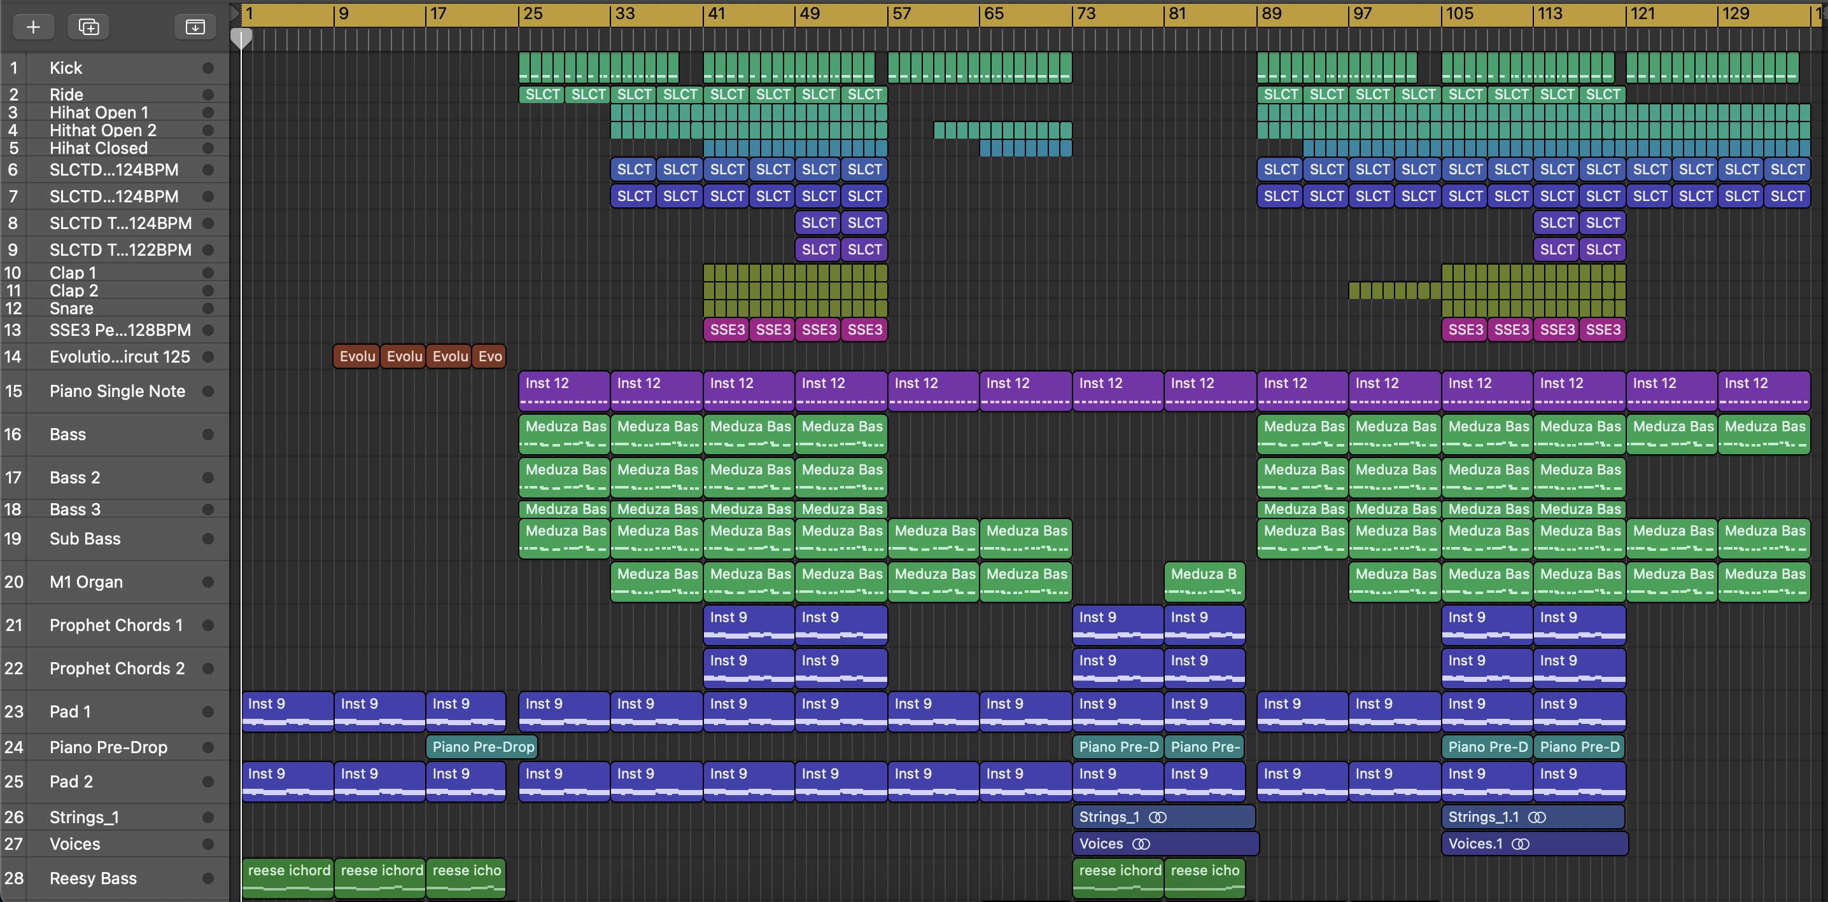Click the duplicate track icon
1828x902 pixels.
tap(88, 27)
